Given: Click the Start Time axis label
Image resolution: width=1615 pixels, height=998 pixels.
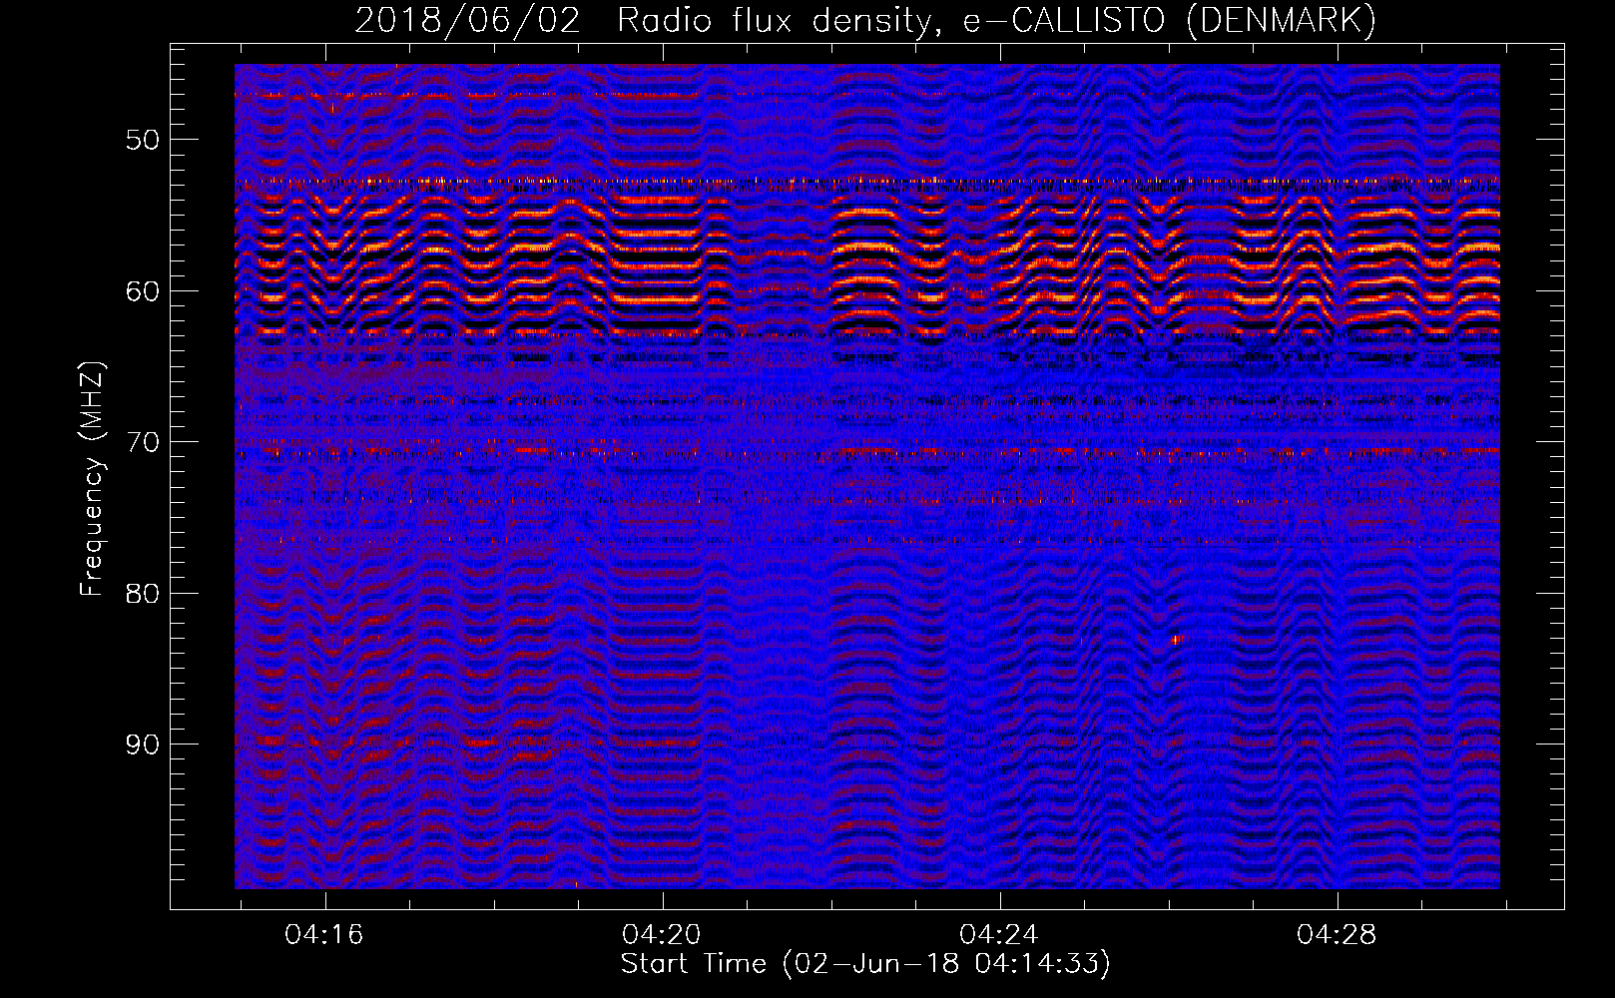Looking at the screenshot, I should tap(865, 964).
